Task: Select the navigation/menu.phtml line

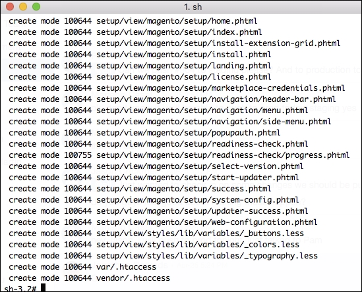Action: (x=158, y=110)
